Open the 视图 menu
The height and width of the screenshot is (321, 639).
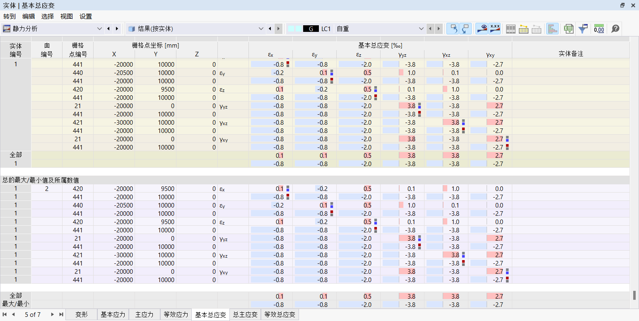[x=66, y=16]
